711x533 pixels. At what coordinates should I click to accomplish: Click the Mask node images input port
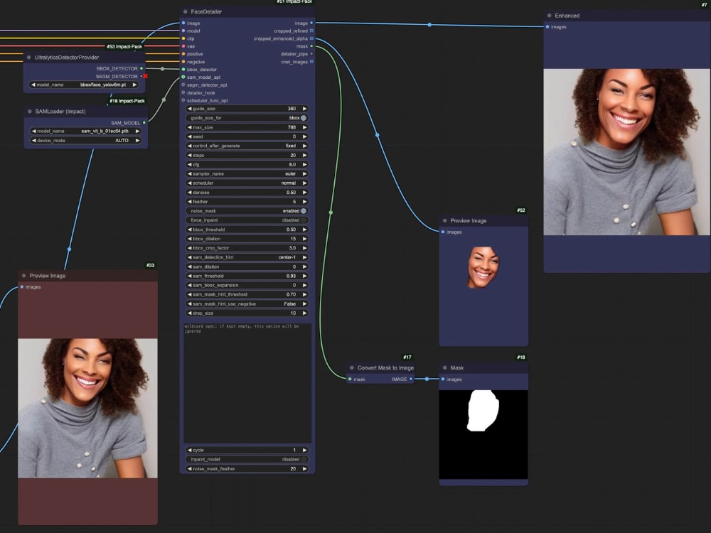point(443,379)
